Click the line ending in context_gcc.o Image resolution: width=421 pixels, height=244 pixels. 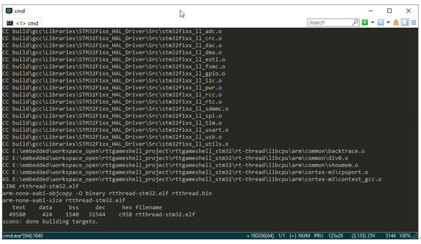coord(192,179)
